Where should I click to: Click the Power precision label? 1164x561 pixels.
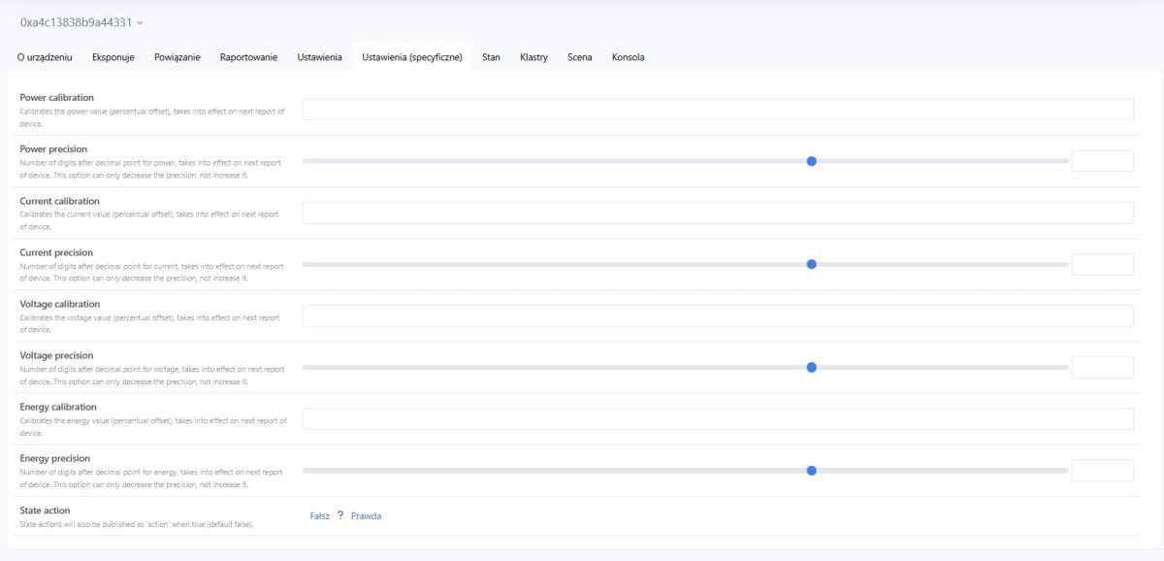53,149
